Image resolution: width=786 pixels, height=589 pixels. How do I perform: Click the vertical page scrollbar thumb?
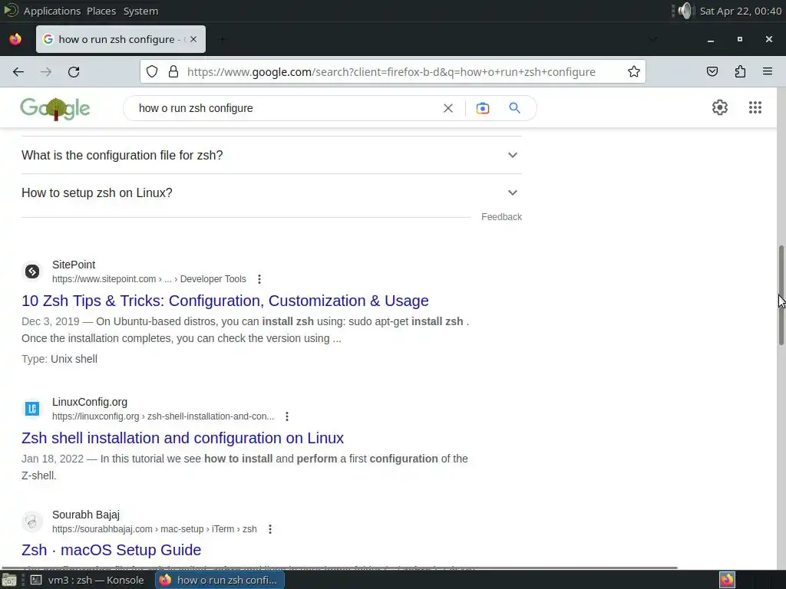(x=781, y=295)
